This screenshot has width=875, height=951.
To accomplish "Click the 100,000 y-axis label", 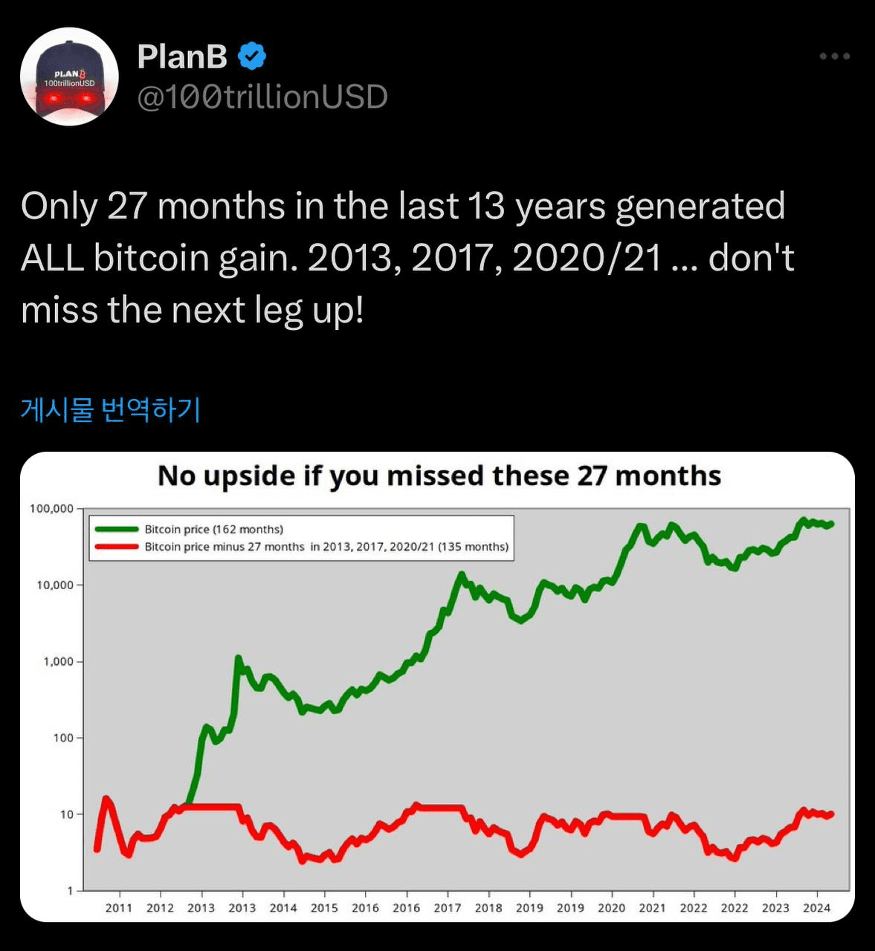I will tap(51, 509).
